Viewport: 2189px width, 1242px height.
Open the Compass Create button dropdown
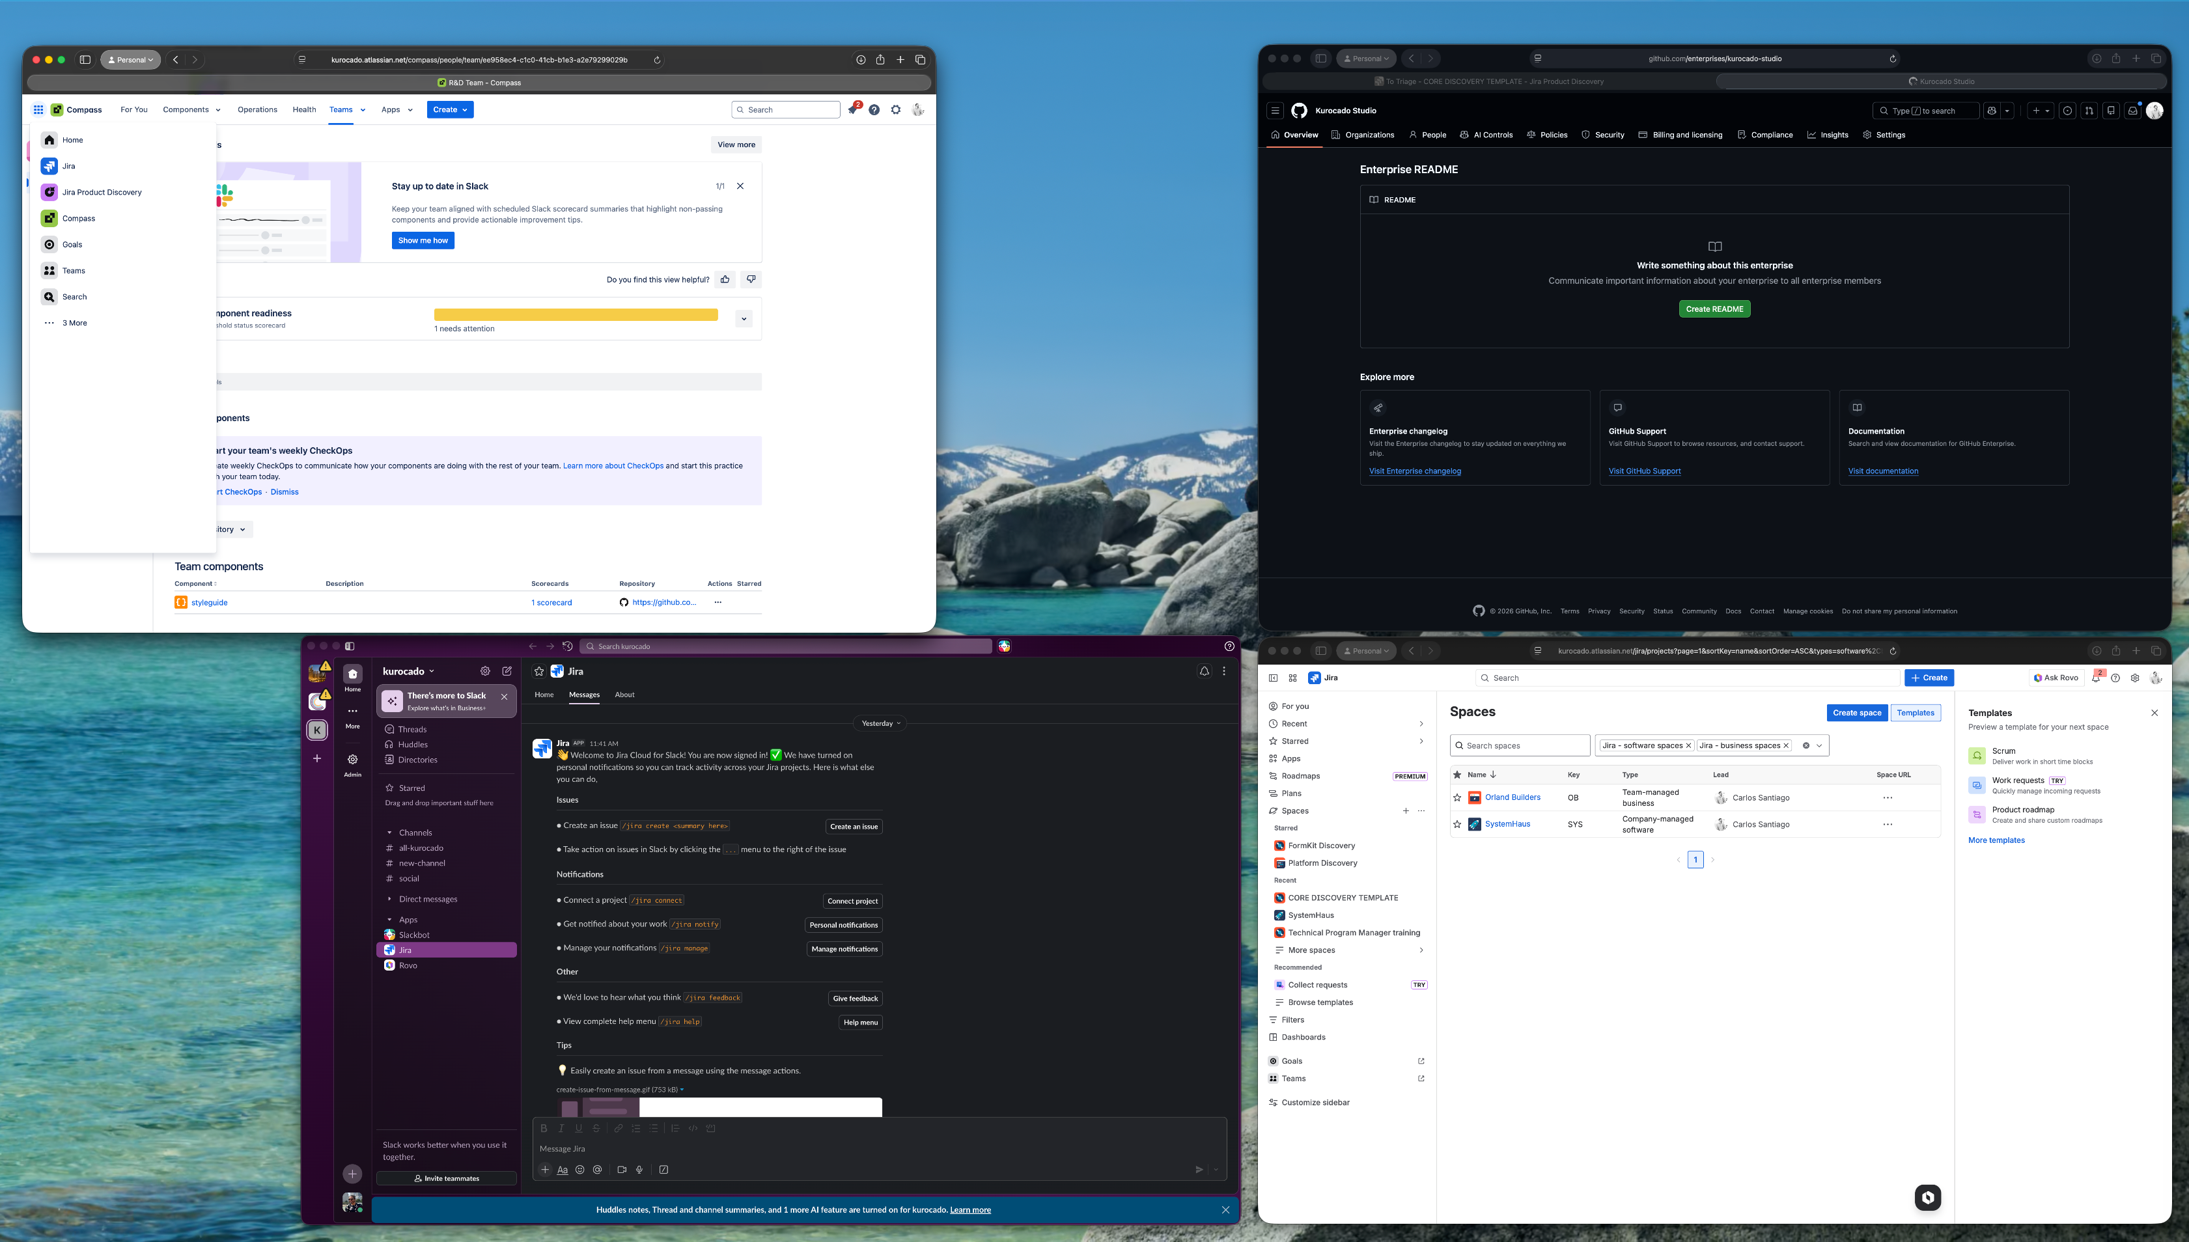(x=449, y=109)
